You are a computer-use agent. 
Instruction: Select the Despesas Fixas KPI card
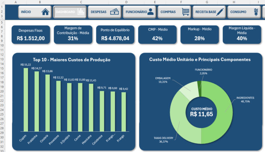click(31, 35)
